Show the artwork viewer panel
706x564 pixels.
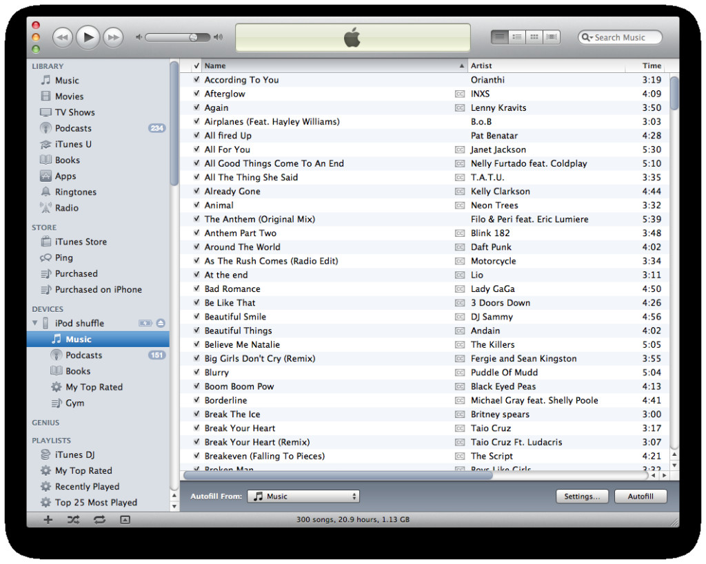(x=125, y=520)
